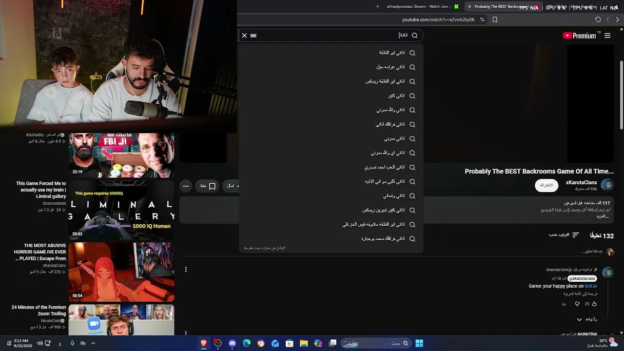Translate the pinned comment to Arabic
Viewport: 624px width, 351px height.
pos(580,294)
